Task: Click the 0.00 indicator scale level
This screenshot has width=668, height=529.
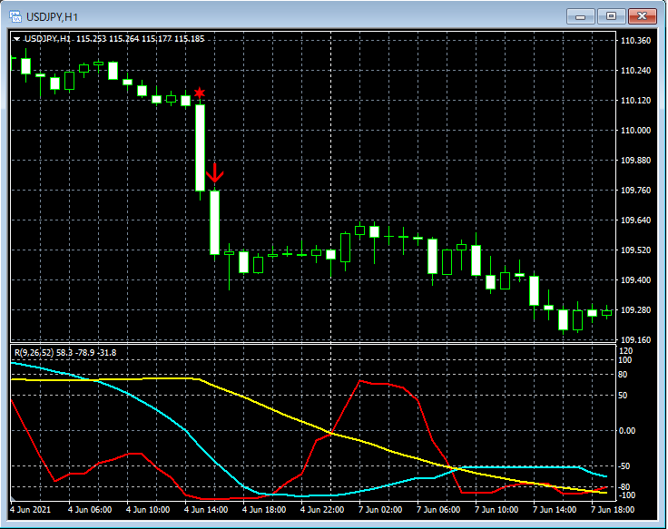Action: tap(627, 431)
